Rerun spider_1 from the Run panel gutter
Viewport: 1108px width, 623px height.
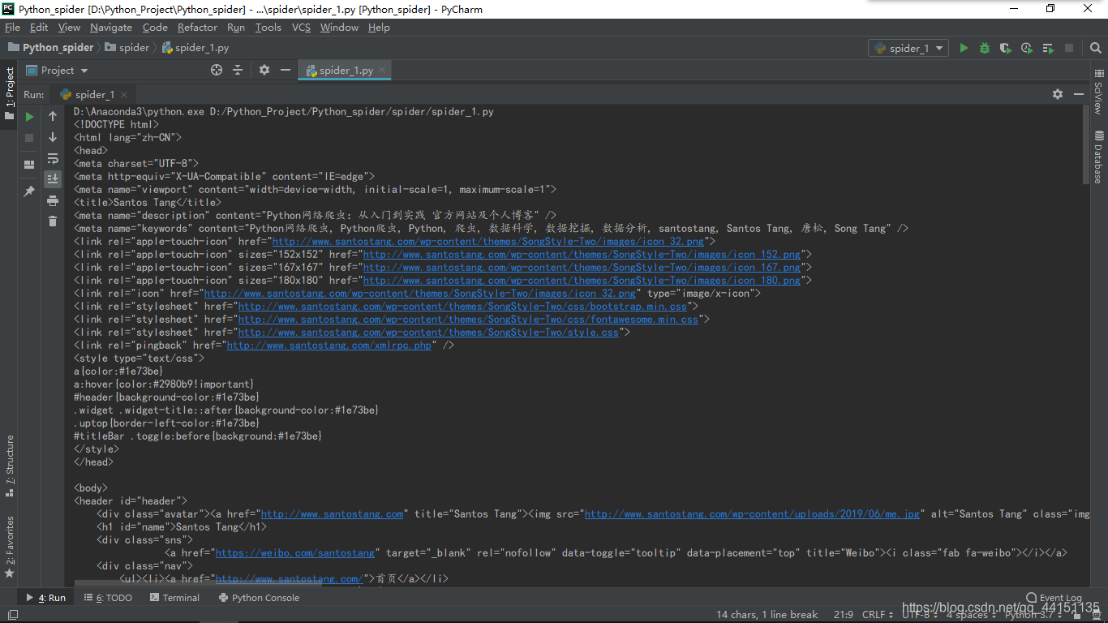tap(29, 117)
